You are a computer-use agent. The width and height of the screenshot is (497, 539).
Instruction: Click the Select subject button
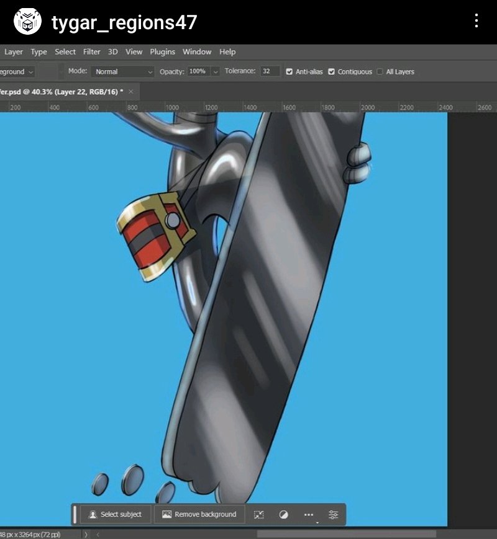pyautogui.click(x=116, y=514)
